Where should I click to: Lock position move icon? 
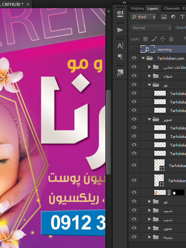click(x=163, y=39)
